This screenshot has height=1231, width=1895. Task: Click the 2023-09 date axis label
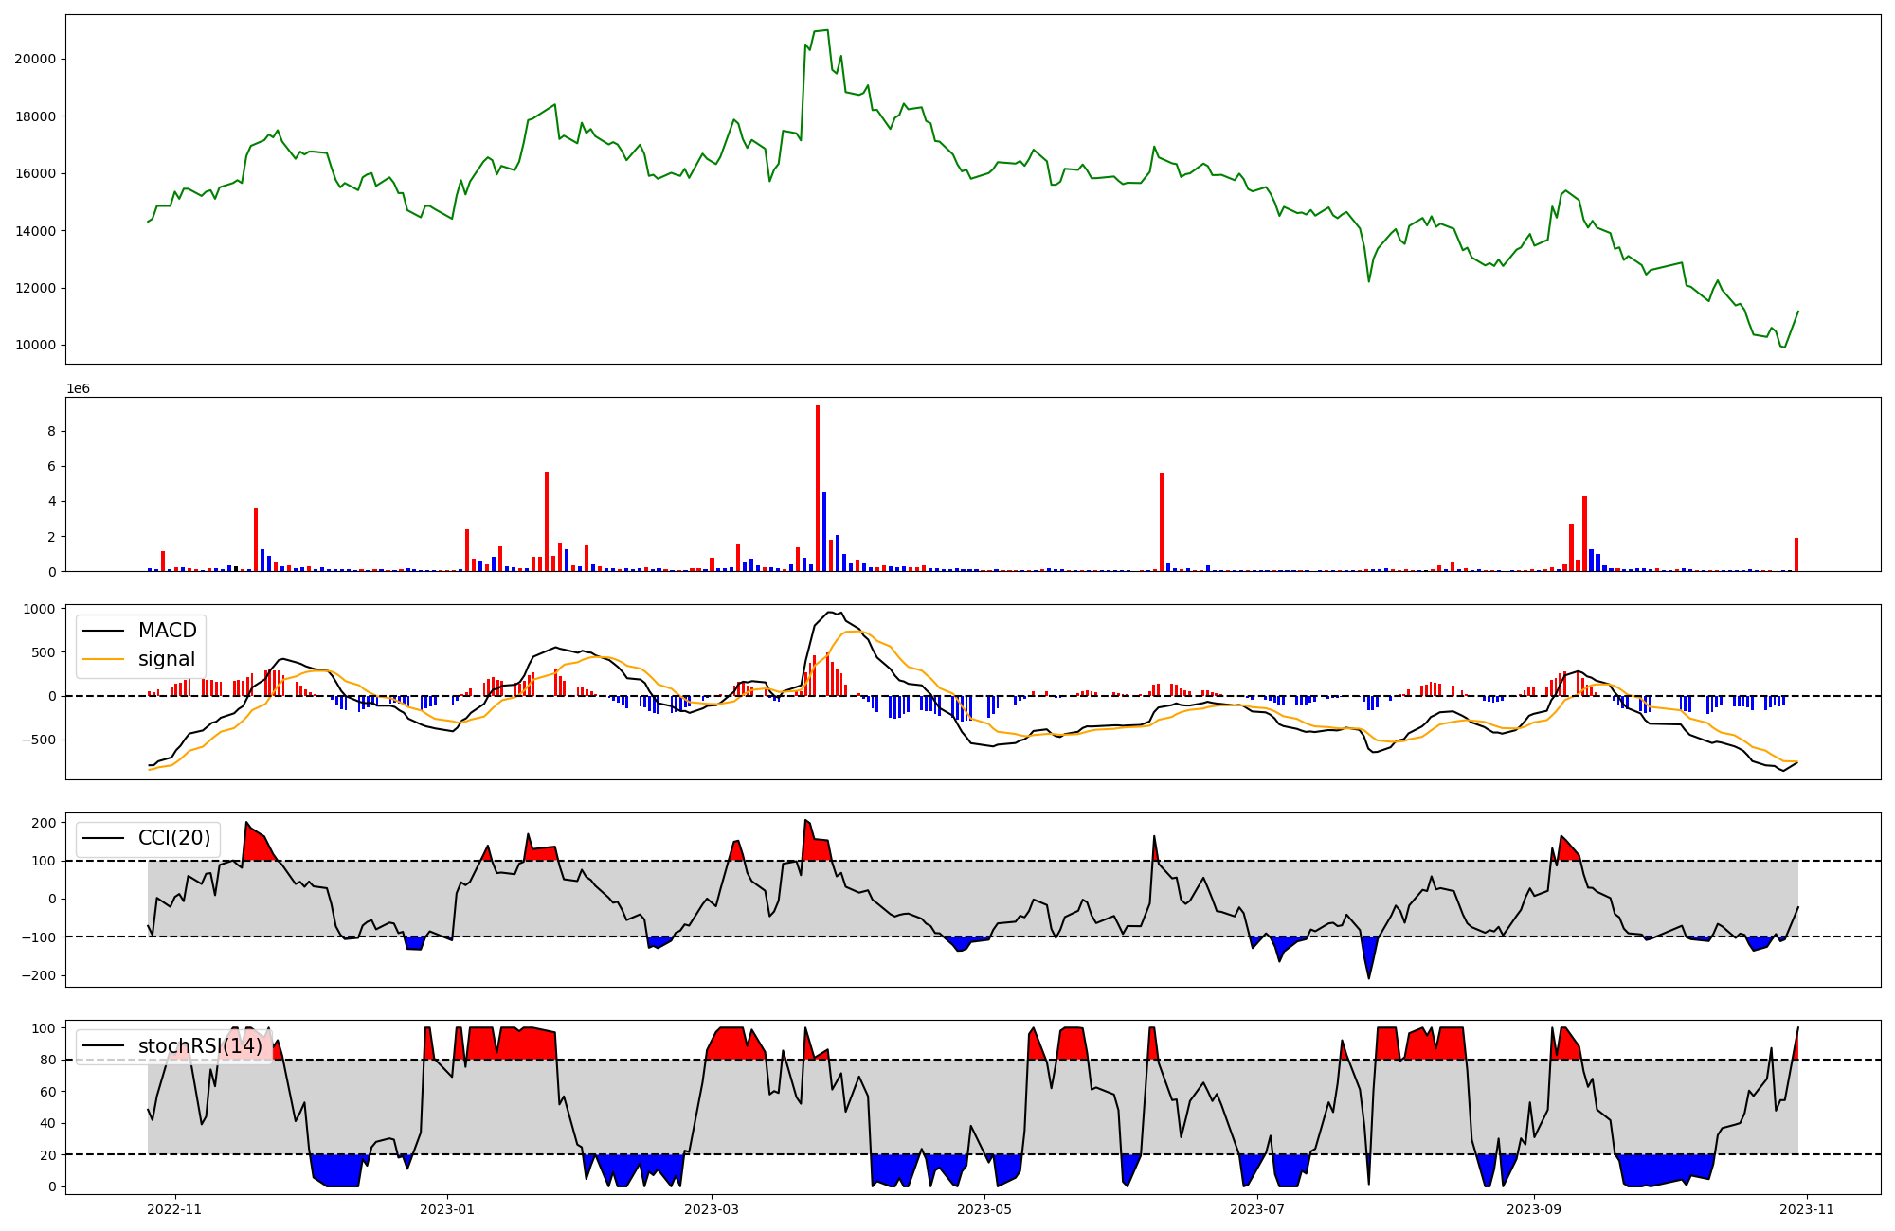pyautogui.click(x=1534, y=1209)
